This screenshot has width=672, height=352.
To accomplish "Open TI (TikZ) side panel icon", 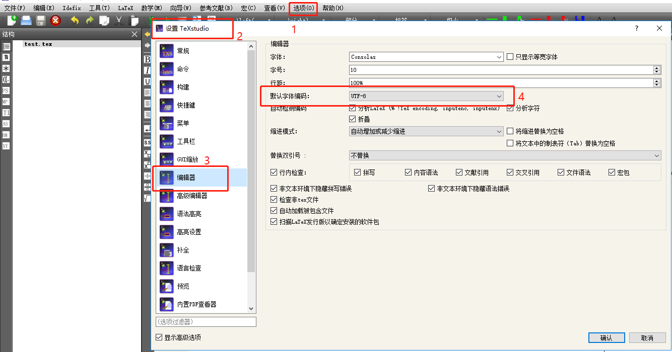I will [6, 113].
